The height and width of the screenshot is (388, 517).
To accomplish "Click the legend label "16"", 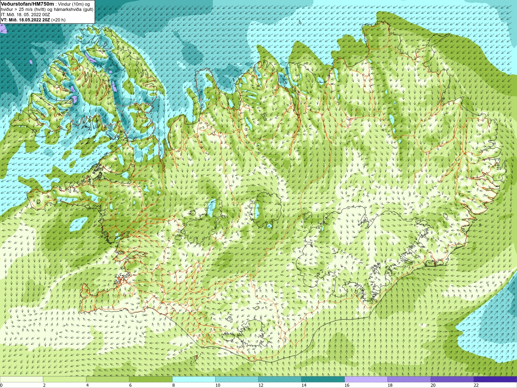I will (x=347, y=385).
